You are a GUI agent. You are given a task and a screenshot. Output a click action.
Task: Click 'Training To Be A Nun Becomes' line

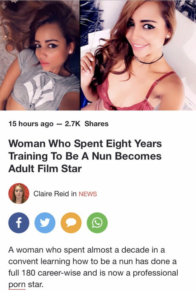pos(85,156)
